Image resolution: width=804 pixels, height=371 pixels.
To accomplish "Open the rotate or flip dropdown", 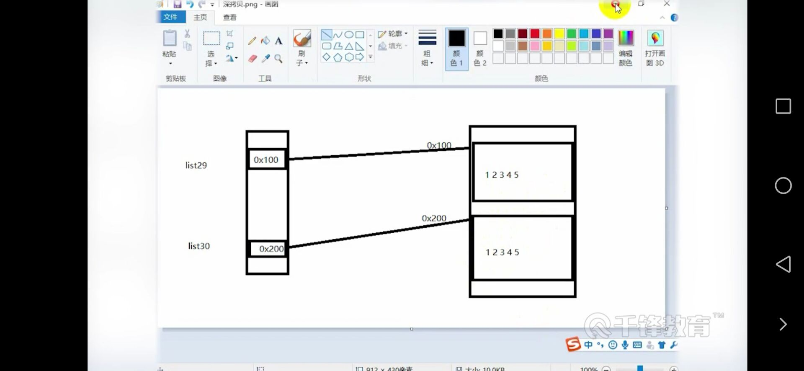I will [232, 58].
